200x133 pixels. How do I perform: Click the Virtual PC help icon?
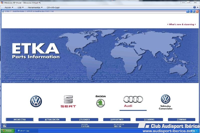194,7
